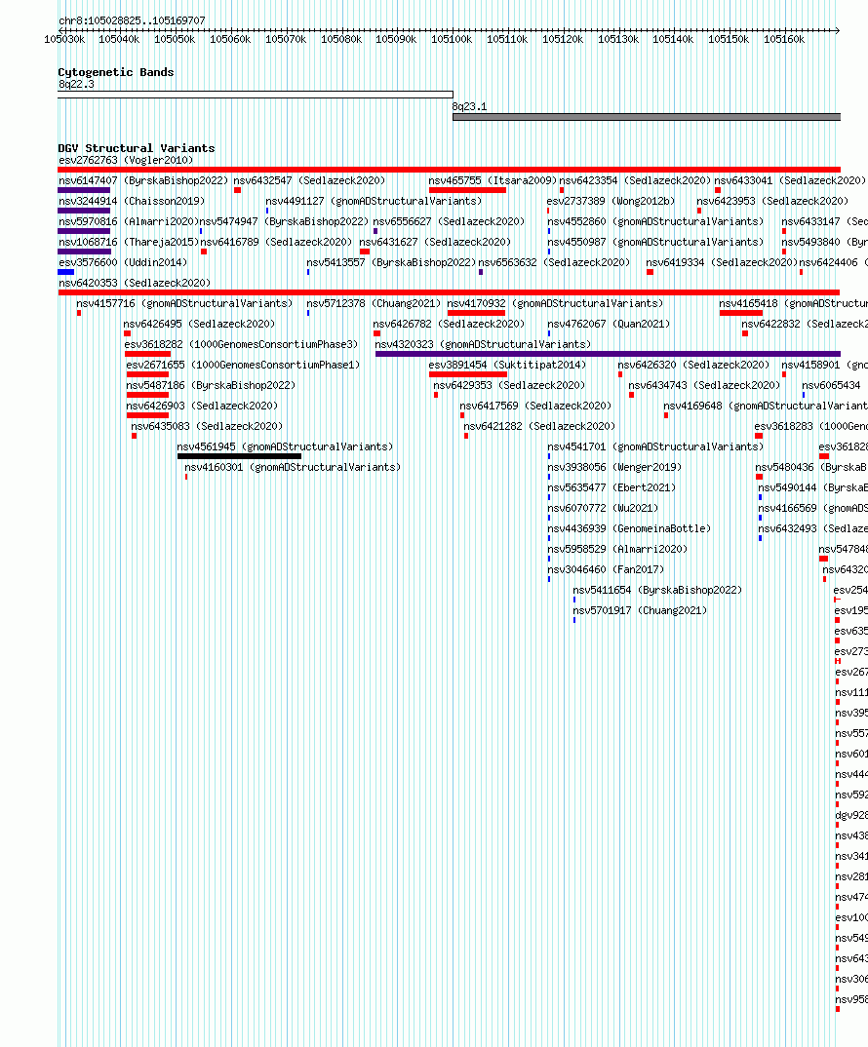Image resolution: width=868 pixels, height=1047 pixels.
Task: Click the 105050k ruler position
Action: click(175, 39)
